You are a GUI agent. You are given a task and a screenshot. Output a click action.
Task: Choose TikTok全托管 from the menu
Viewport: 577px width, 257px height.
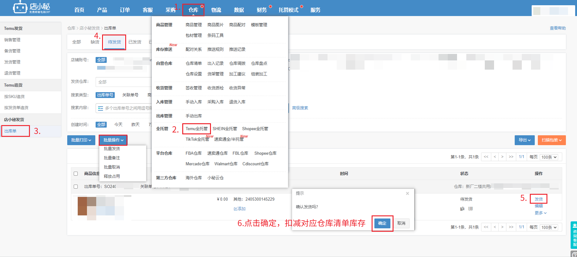pyautogui.click(x=197, y=139)
